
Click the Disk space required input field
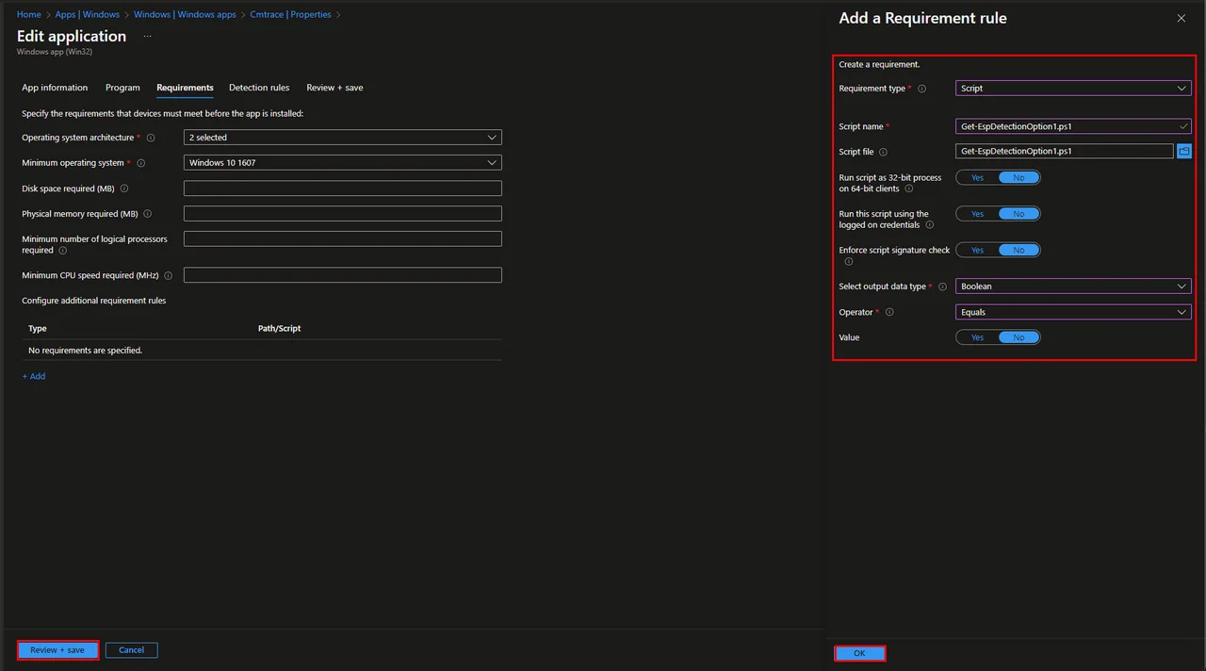(343, 188)
